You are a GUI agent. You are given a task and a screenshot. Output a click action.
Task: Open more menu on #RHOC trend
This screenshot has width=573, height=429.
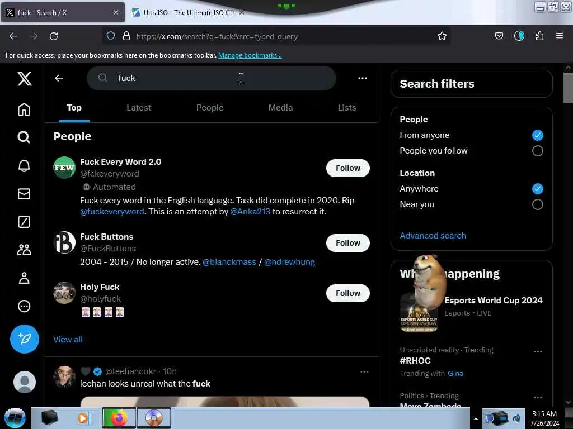(538, 352)
